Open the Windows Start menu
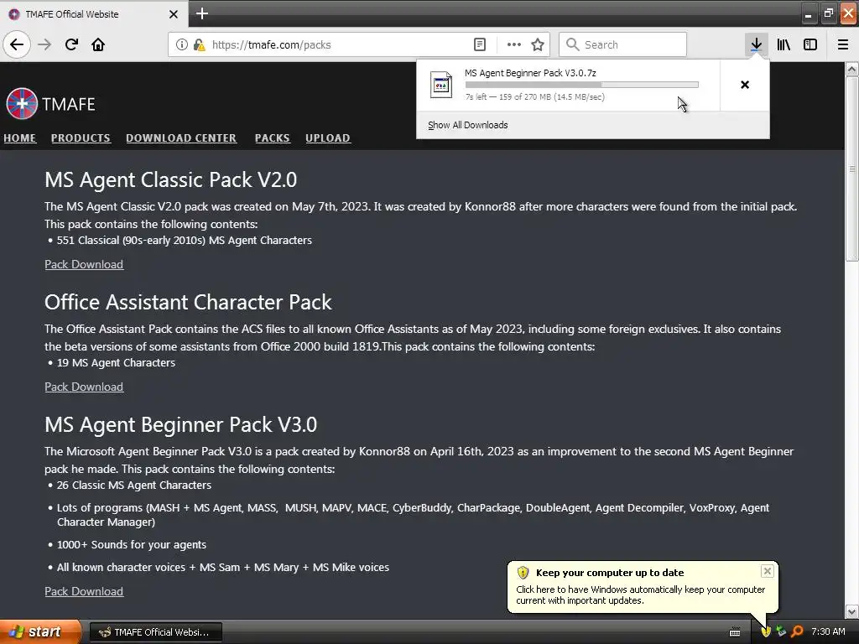This screenshot has width=859, height=644. pos(40,631)
